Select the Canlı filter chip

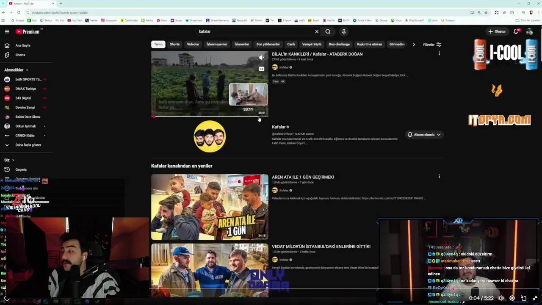point(291,44)
